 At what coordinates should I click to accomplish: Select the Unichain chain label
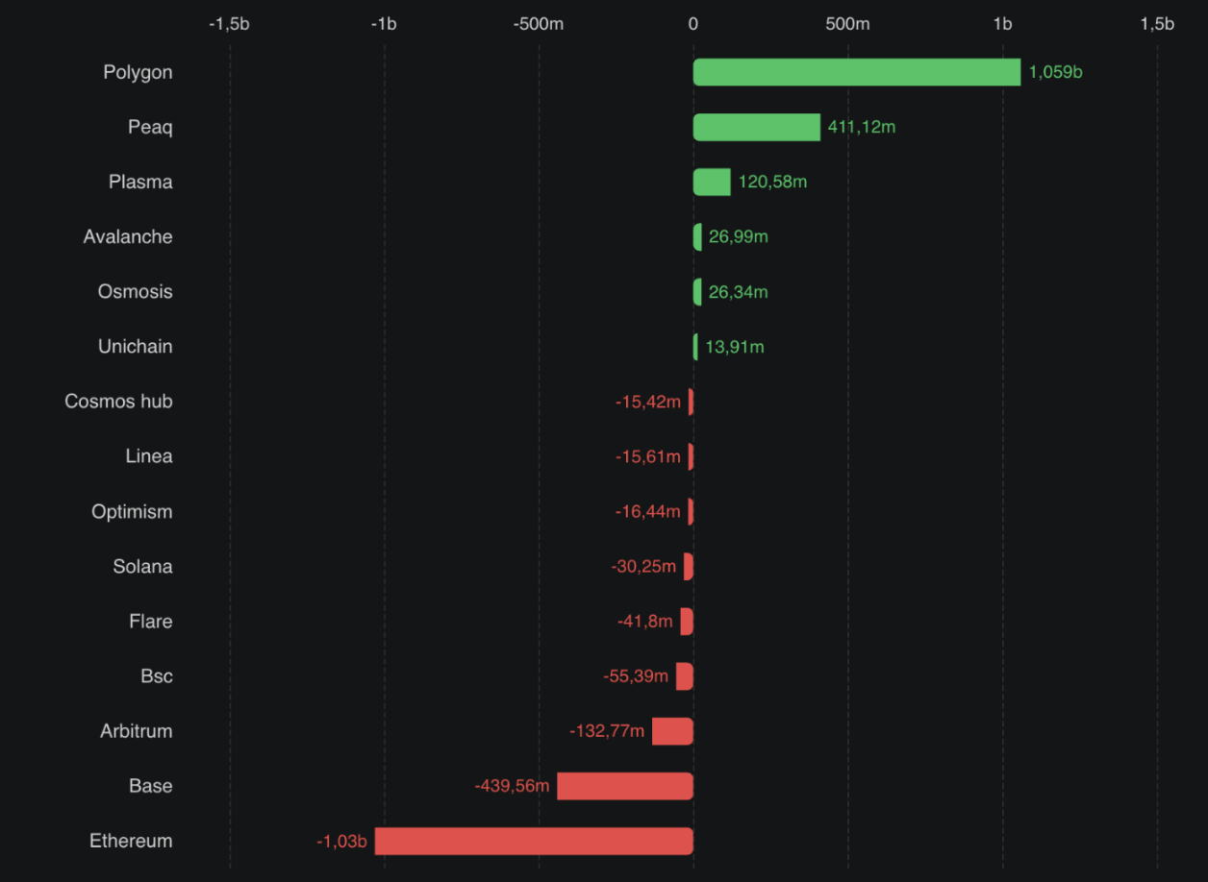tap(135, 346)
